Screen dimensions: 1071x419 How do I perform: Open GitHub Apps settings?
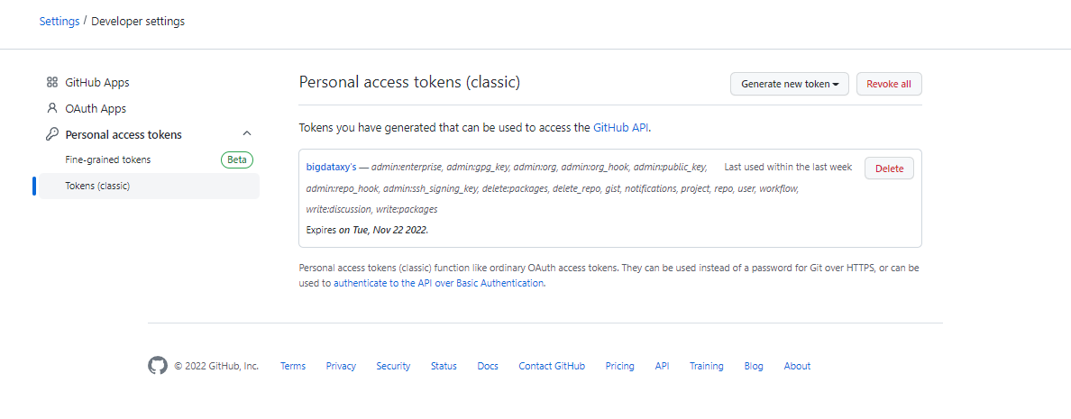coord(97,83)
